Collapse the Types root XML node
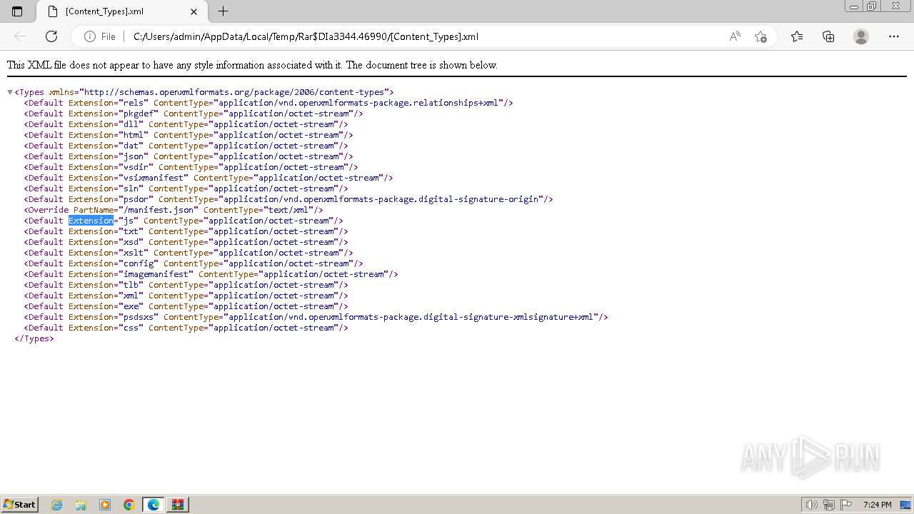Image resolution: width=914 pixels, height=514 pixels. 10,92
